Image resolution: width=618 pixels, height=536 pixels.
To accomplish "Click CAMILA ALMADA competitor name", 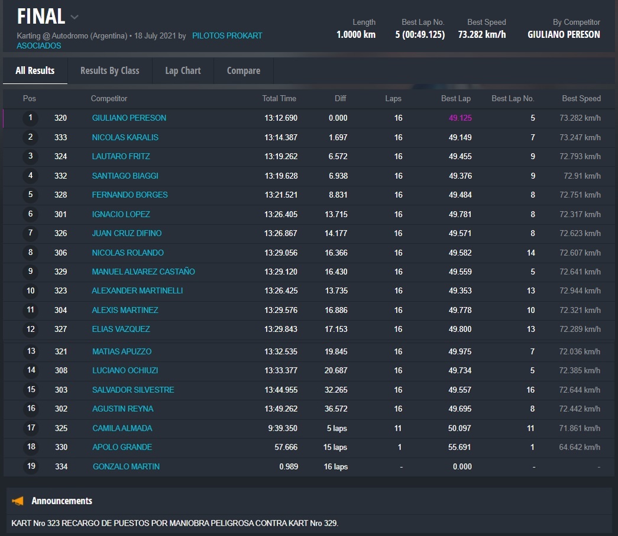I will pyautogui.click(x=122, y=428).
